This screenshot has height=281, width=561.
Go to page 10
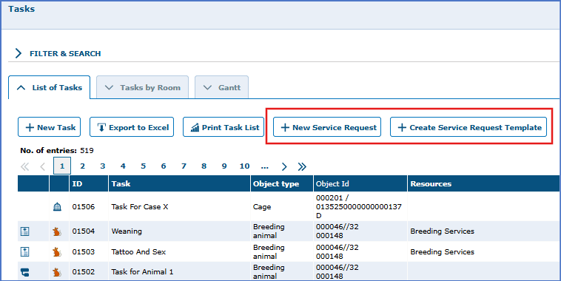click(x=244, y=166)
